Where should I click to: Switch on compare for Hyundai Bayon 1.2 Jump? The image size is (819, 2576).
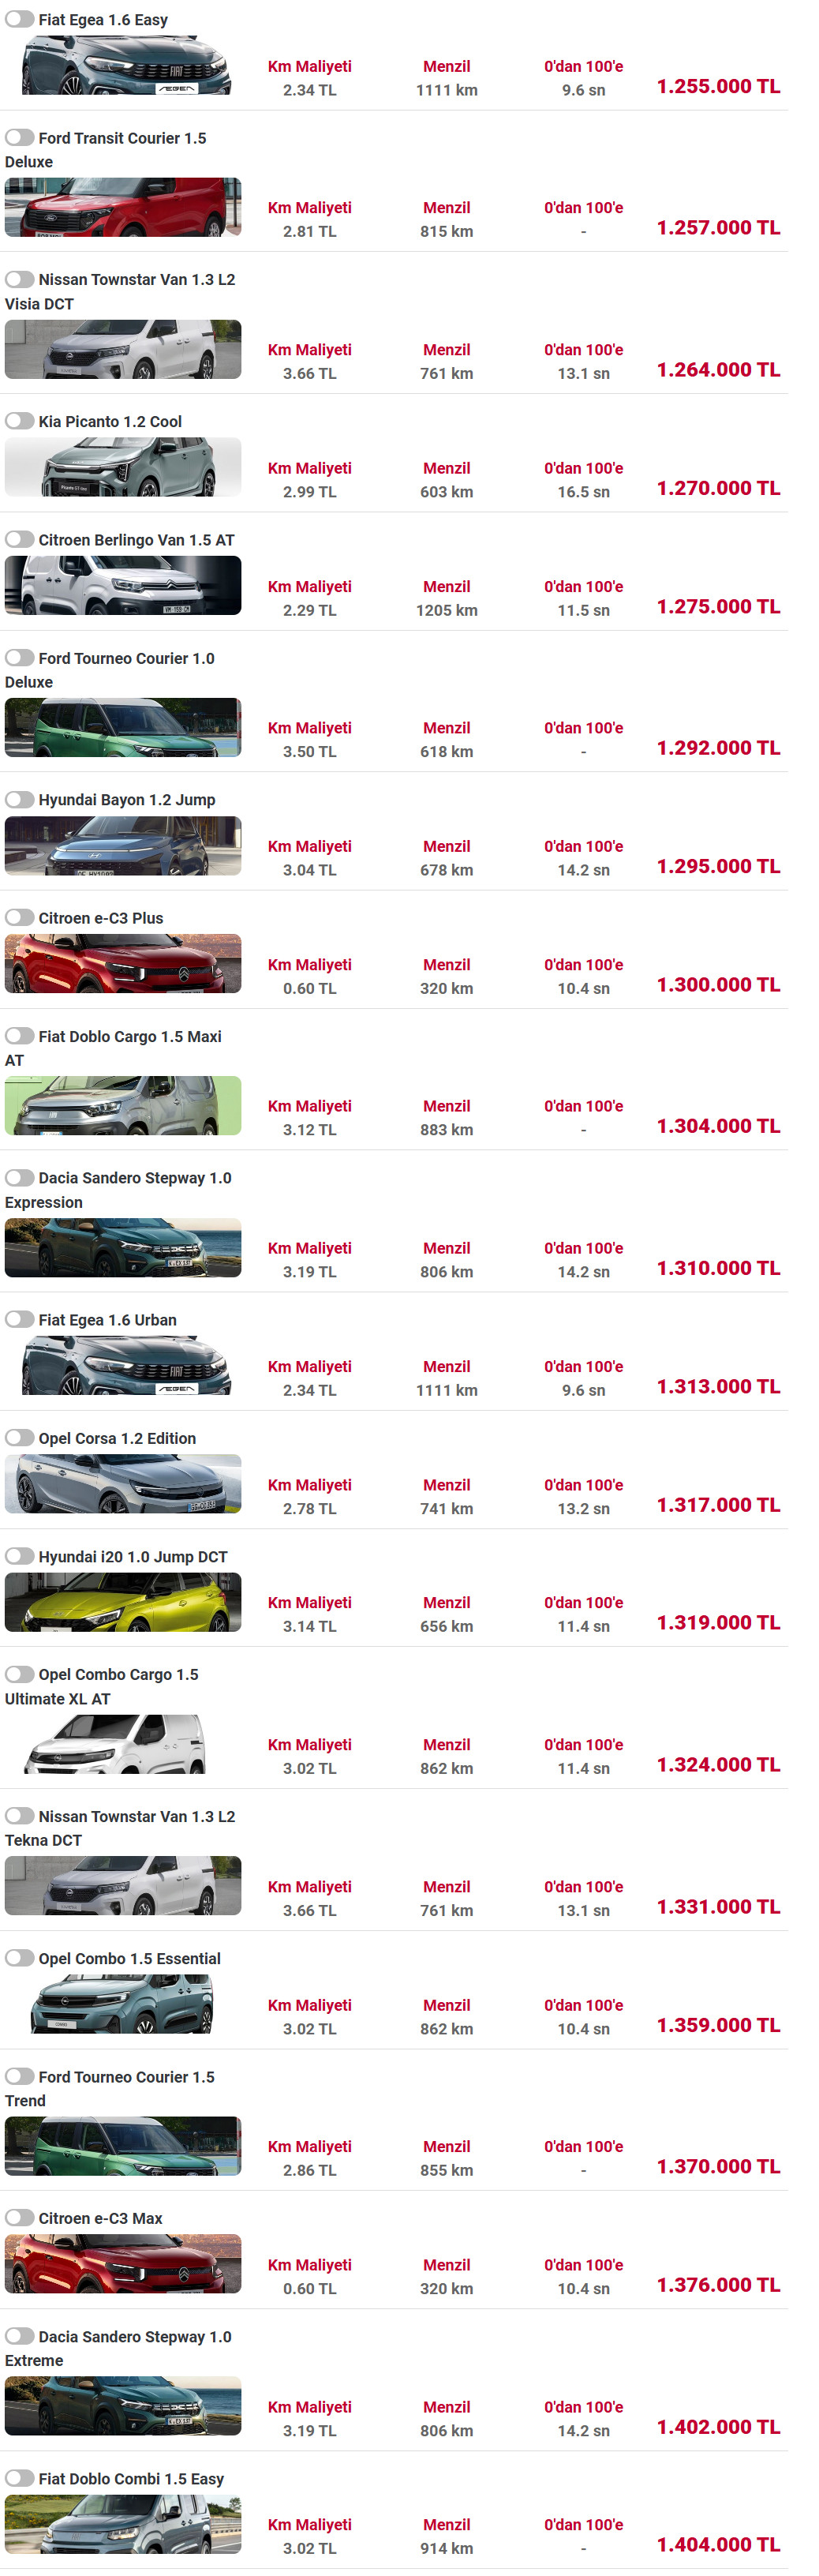coord(19,799)
